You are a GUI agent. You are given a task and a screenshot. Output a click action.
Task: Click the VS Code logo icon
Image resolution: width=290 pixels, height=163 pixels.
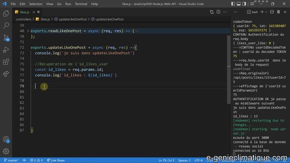point(5,4)
